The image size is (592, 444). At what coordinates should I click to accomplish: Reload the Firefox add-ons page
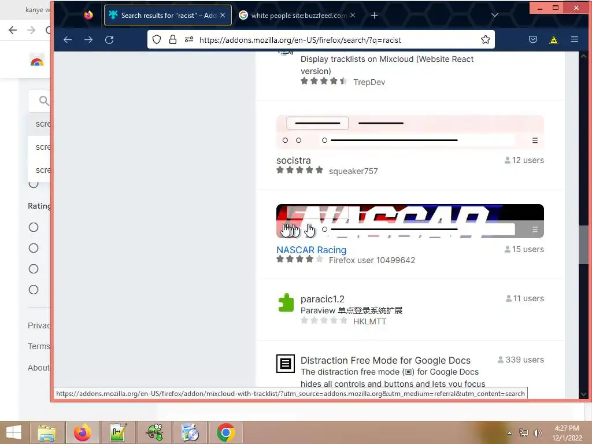(109, 40)
